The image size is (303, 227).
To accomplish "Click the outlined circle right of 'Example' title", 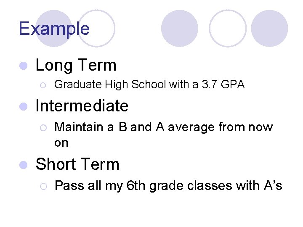I will coord(97,28).
